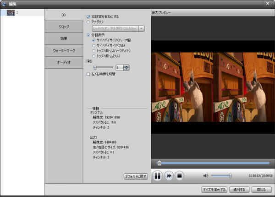Open the ウォーターマーク tab
This screenshot has height=197, width=275.
point(64,50)
